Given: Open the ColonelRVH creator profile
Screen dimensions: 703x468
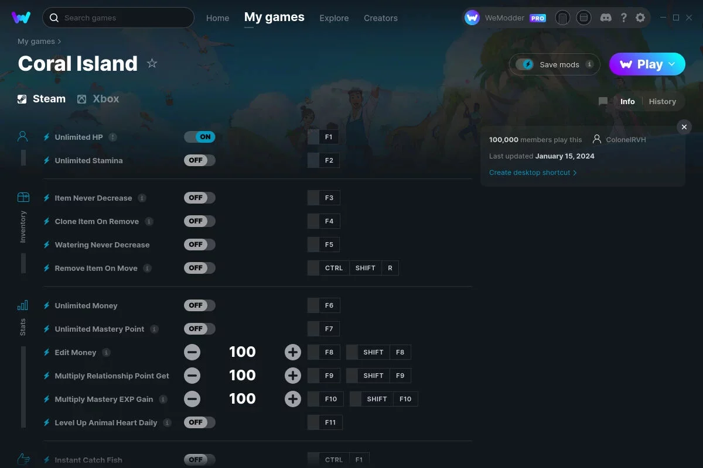Looking at the screenshot, I should (619, 140).
